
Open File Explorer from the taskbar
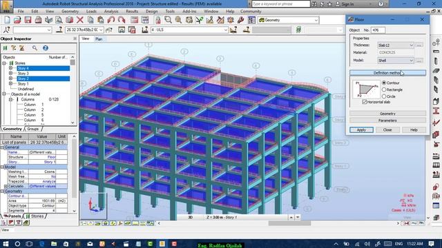[x=54, y=243]
